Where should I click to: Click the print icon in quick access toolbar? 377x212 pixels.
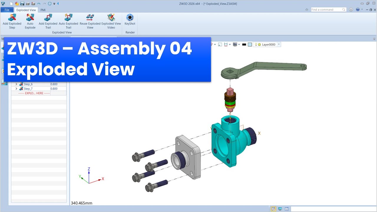pos(28,4)
